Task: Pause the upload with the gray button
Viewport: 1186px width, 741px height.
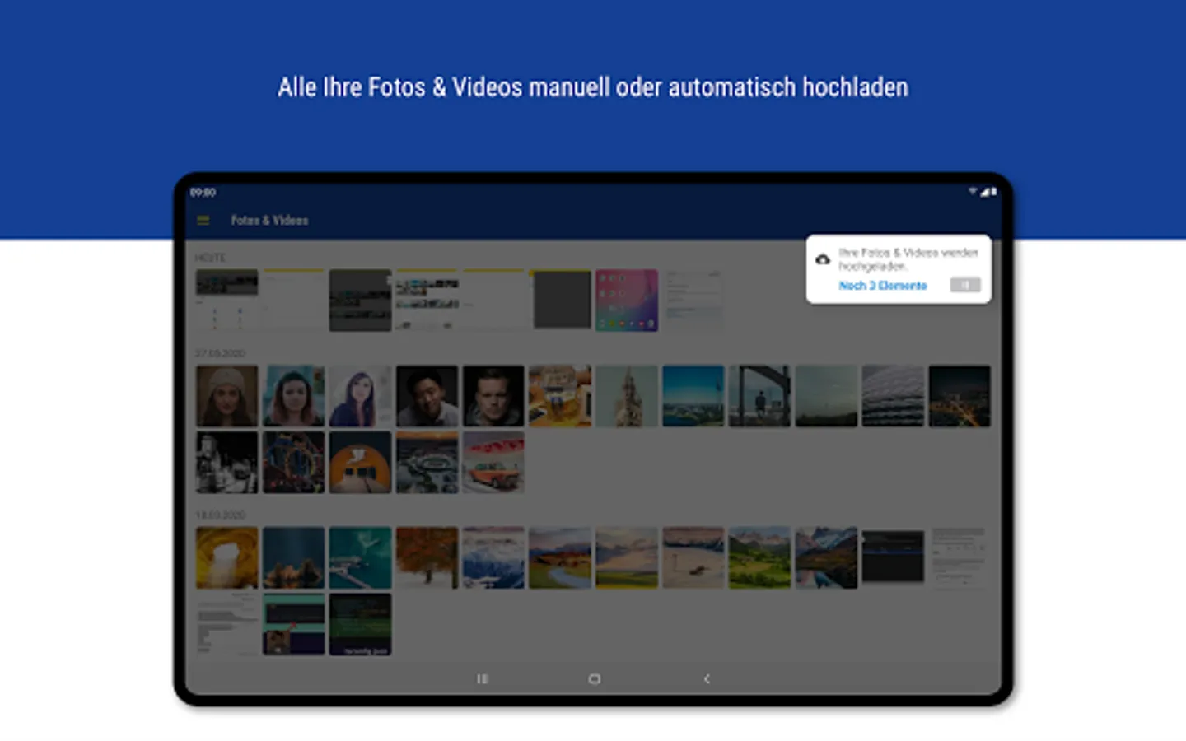Action: pos(964,285)
